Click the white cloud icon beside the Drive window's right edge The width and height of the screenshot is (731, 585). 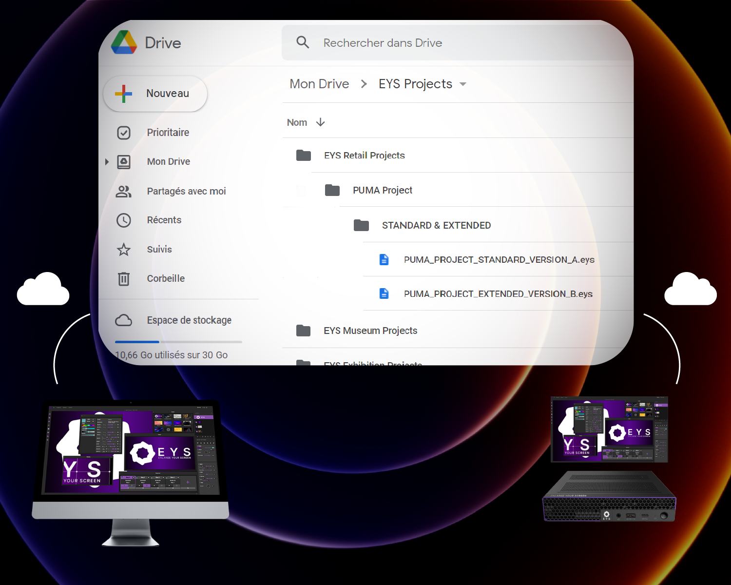pos(691,289)
